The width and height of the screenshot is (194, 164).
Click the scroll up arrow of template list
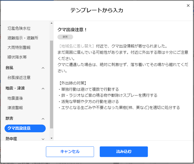(52, 23)
